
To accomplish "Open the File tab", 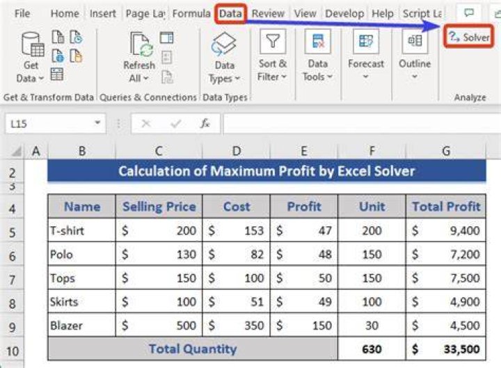I will (x=22, y=13).
